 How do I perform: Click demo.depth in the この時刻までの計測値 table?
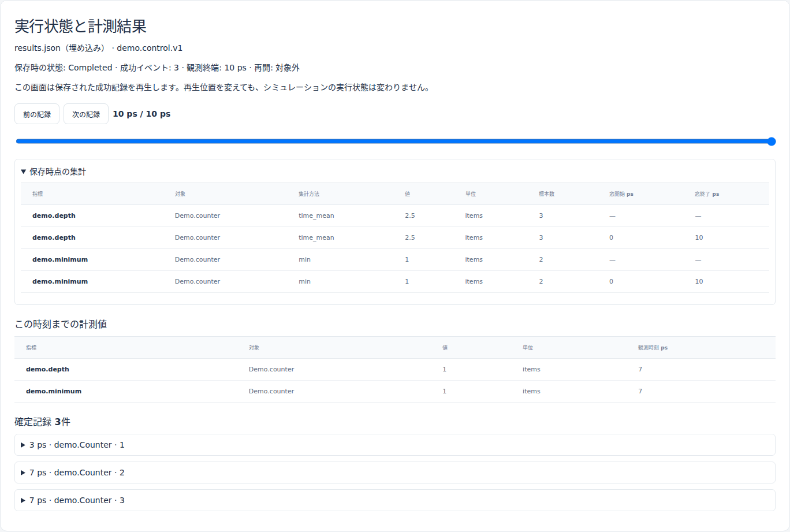[47, 369]
